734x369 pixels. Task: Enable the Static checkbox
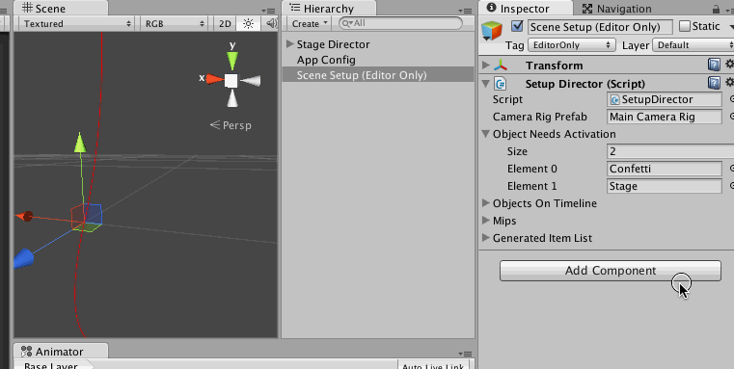click(685, 26)
